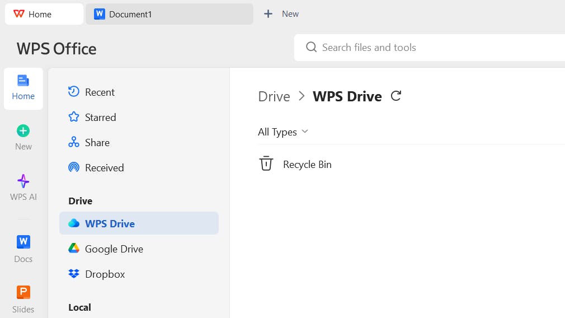Open Dropbox storage
This screenshot has height=318, width=565.
click(139, 274)
